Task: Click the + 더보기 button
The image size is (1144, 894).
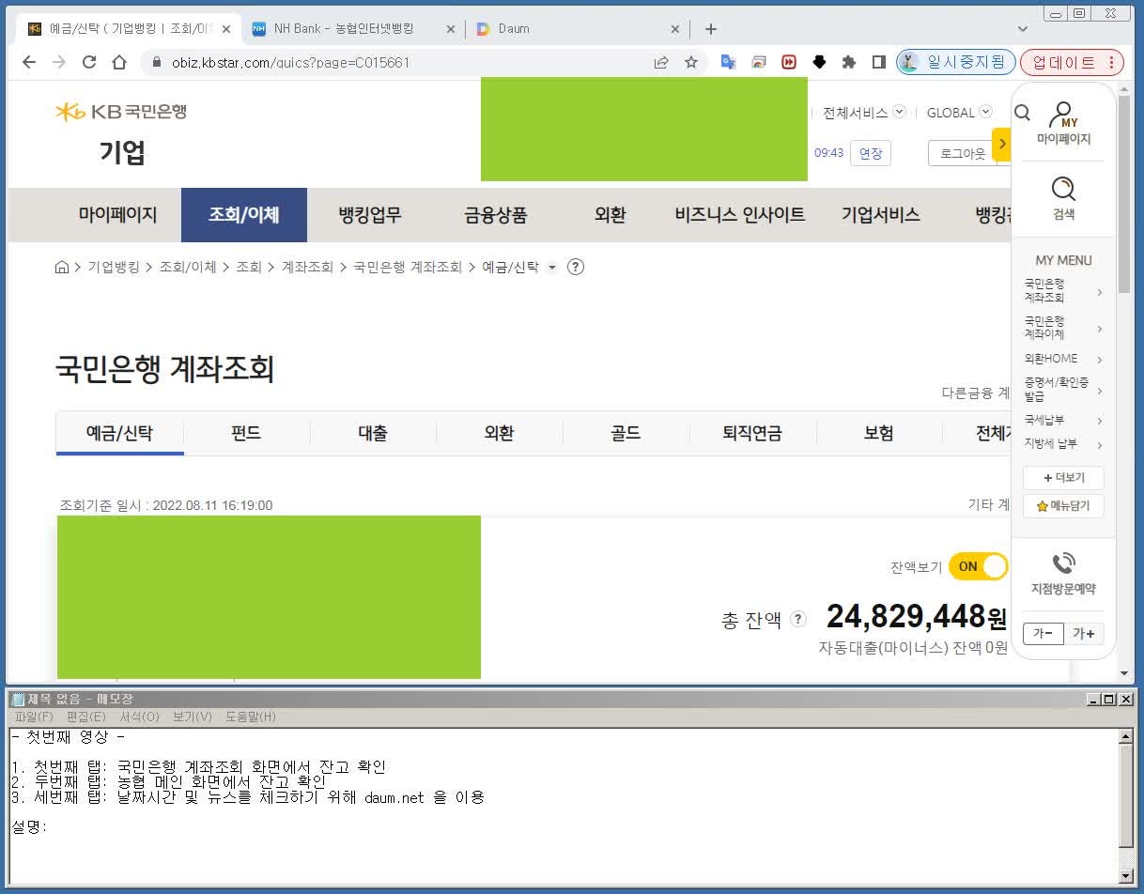Action: (x=1063, y=478)
